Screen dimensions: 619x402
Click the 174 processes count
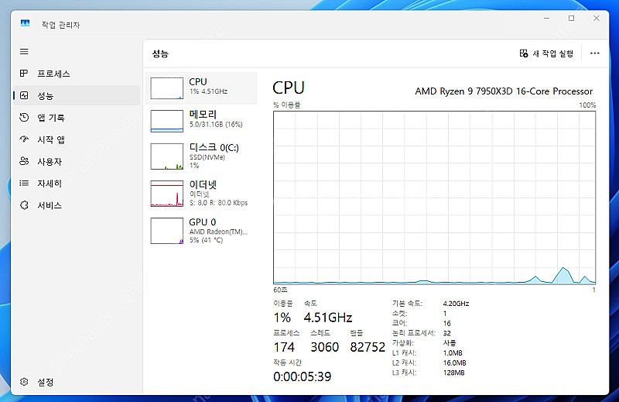pyautogui.click(x=284, y=347)
